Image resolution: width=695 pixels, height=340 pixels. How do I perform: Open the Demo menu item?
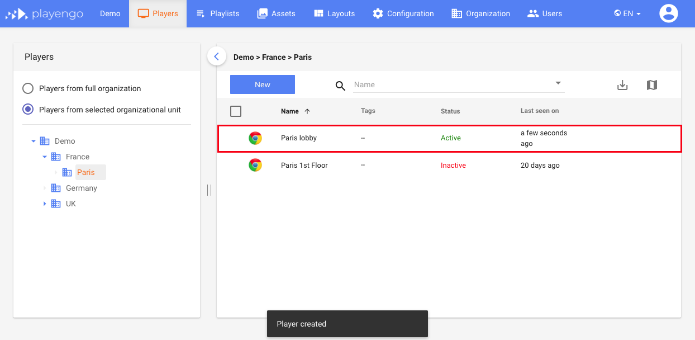click(110, 13)
